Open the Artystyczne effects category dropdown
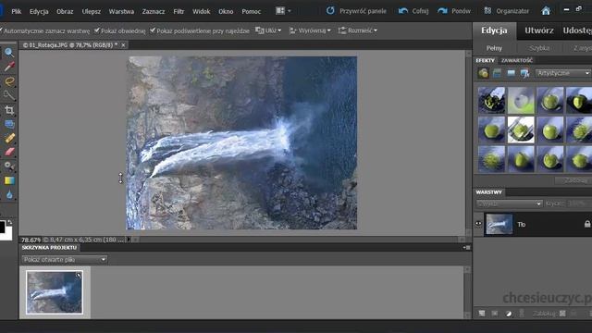This screenshot has height=333, width=592. [563, 73]
